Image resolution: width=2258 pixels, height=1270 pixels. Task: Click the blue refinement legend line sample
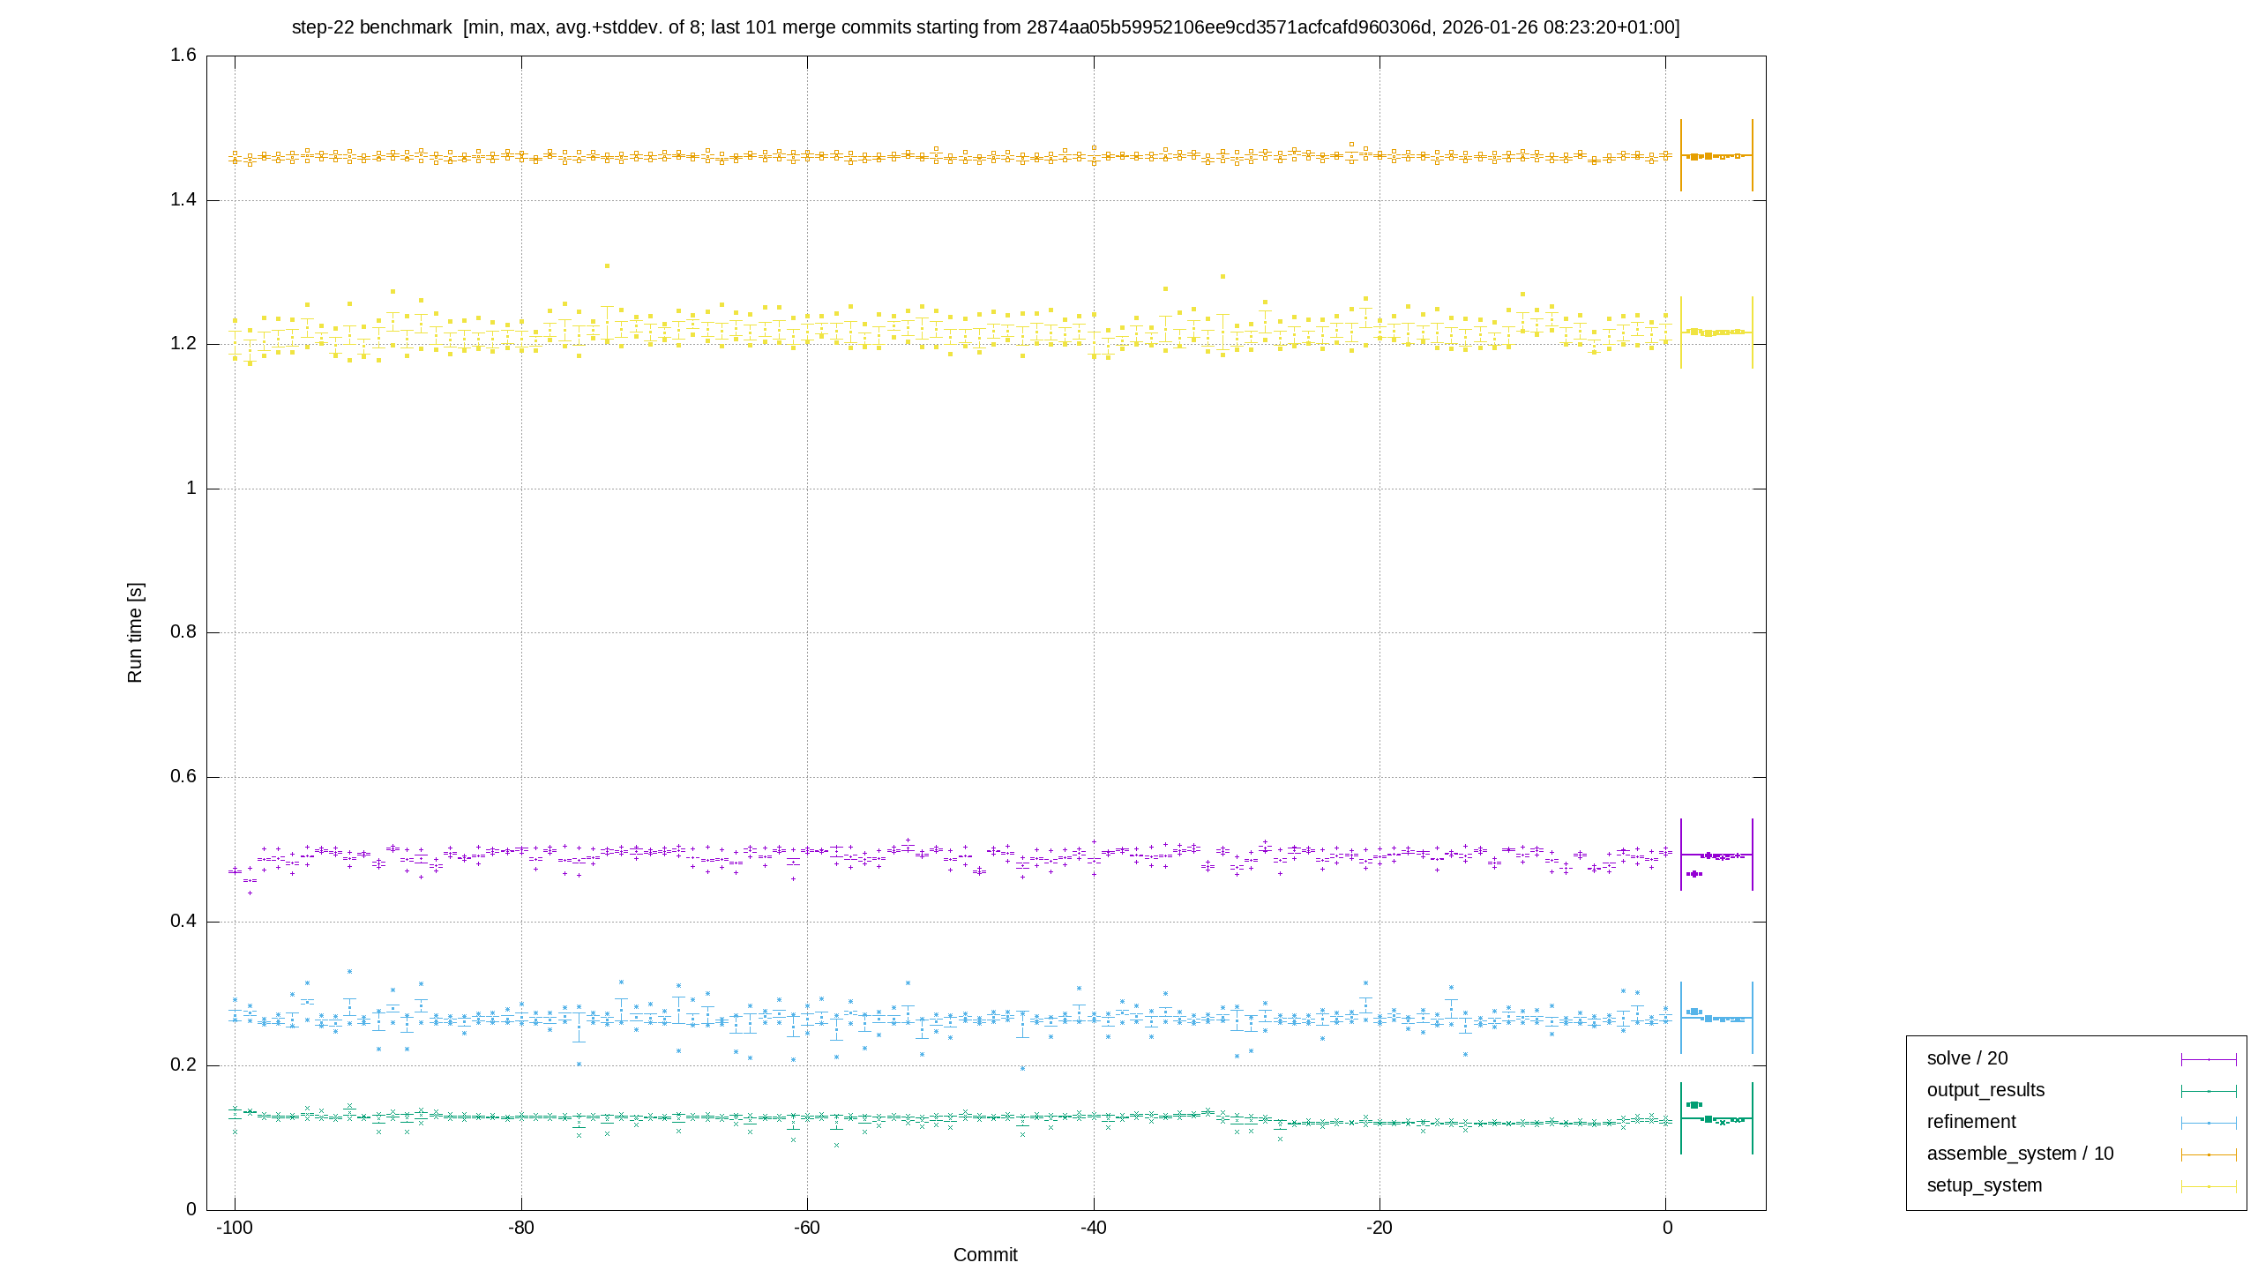pos(2209,1123)
